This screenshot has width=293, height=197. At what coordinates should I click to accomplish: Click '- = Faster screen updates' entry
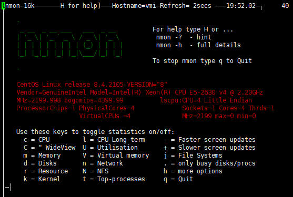pyautogui.click(x=209, y=140)
